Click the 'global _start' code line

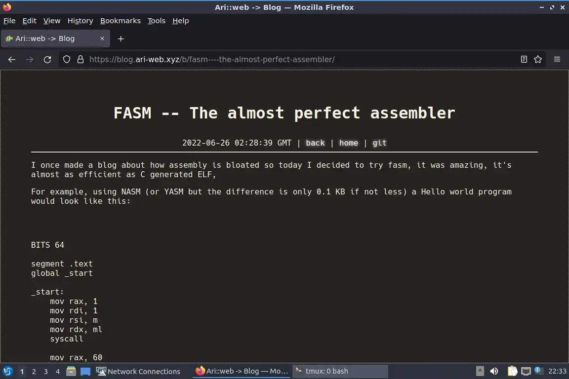(62, 273)
